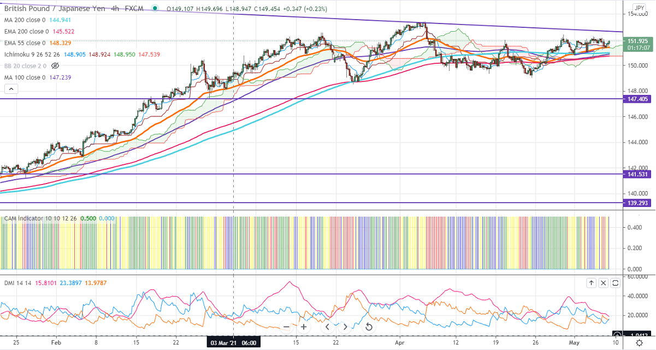This screenshot has height=350, width=656.
Task: Select the DMI 14 14 legend label
Action: click(x=17, y=283)
